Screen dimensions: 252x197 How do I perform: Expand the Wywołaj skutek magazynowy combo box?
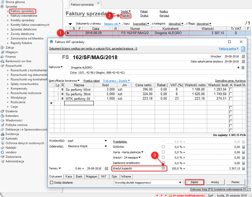[x=180, y=182]
